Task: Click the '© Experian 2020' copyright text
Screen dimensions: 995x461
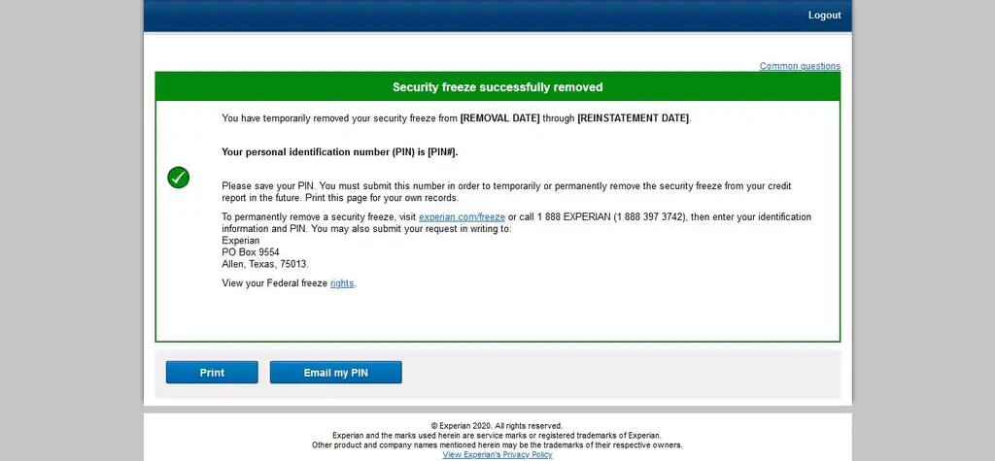Action: (x=497, y=425)
